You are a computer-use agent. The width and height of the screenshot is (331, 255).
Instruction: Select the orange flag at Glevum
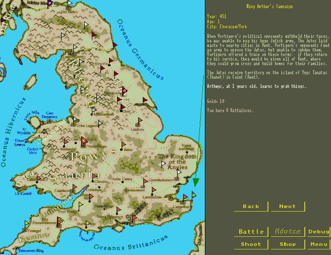tap(95, 176)
